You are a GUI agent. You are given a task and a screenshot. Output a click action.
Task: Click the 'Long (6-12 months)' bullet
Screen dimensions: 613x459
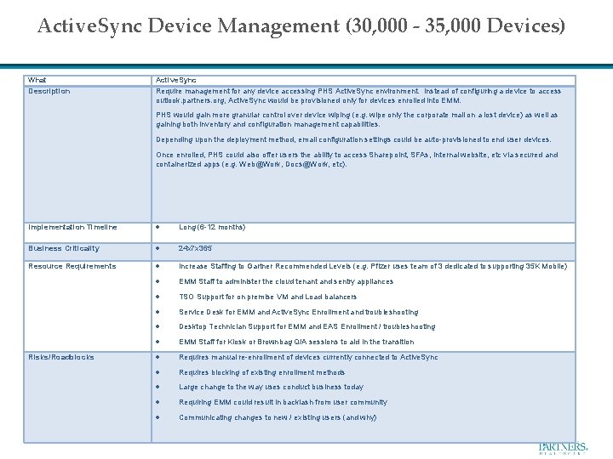pyautogui.click(x=212, y=227)
